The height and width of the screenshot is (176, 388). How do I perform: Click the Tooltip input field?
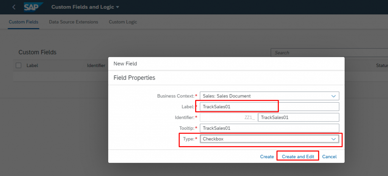[269, 128]
